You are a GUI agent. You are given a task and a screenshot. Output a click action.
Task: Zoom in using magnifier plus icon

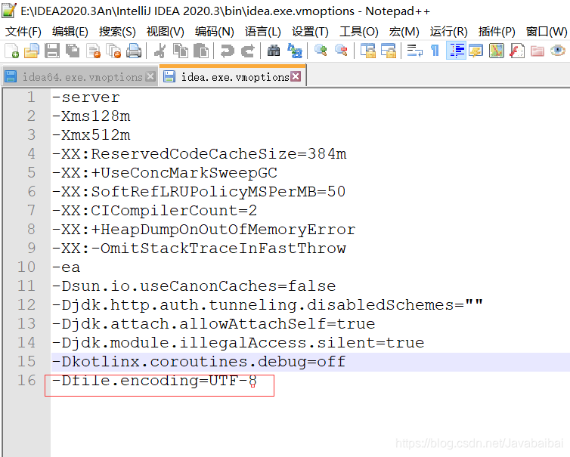321,51
